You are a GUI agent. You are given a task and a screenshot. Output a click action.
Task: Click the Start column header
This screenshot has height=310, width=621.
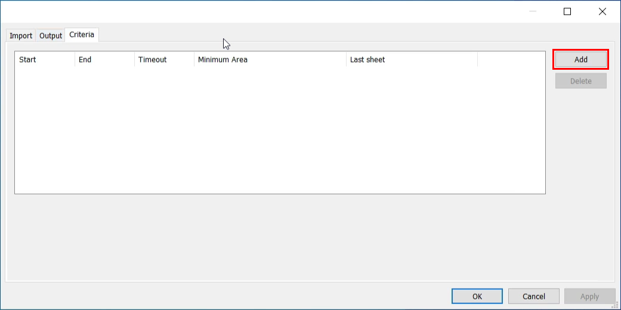pyautogui.click(x=45, y=60)
